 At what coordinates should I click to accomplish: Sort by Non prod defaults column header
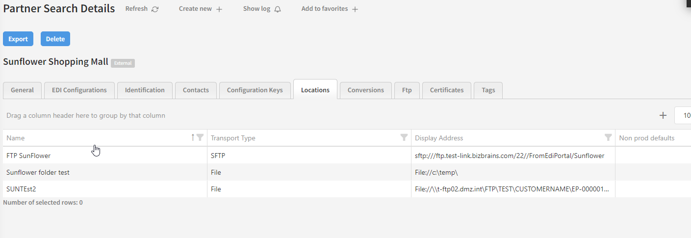point(646,138)
